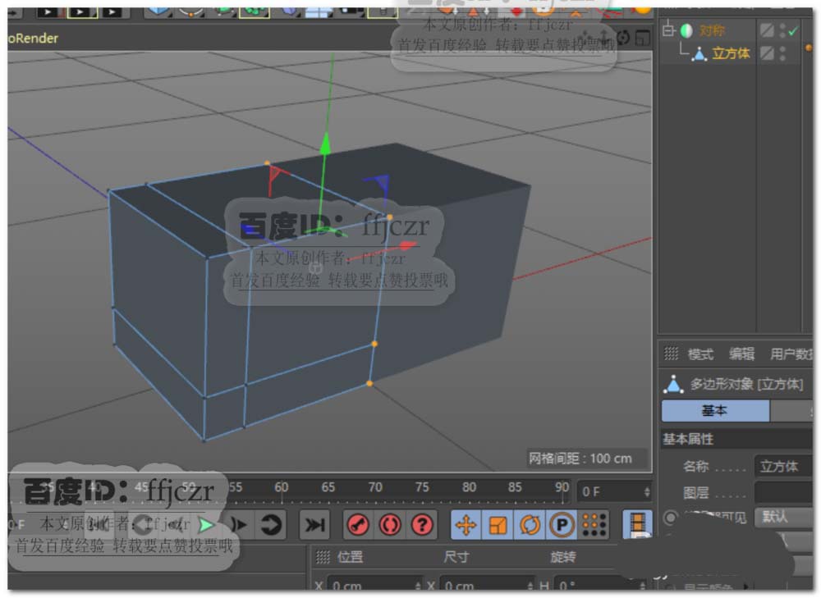Move timeline playhead to frame 75

[x=421, y=487]
